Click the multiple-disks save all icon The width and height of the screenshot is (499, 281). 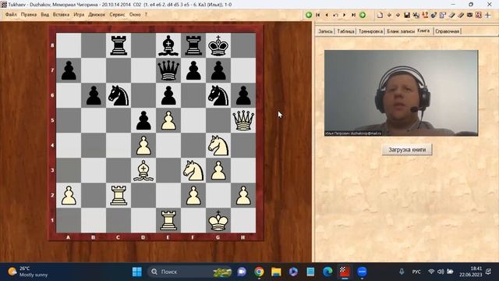(x=416, y=15)
